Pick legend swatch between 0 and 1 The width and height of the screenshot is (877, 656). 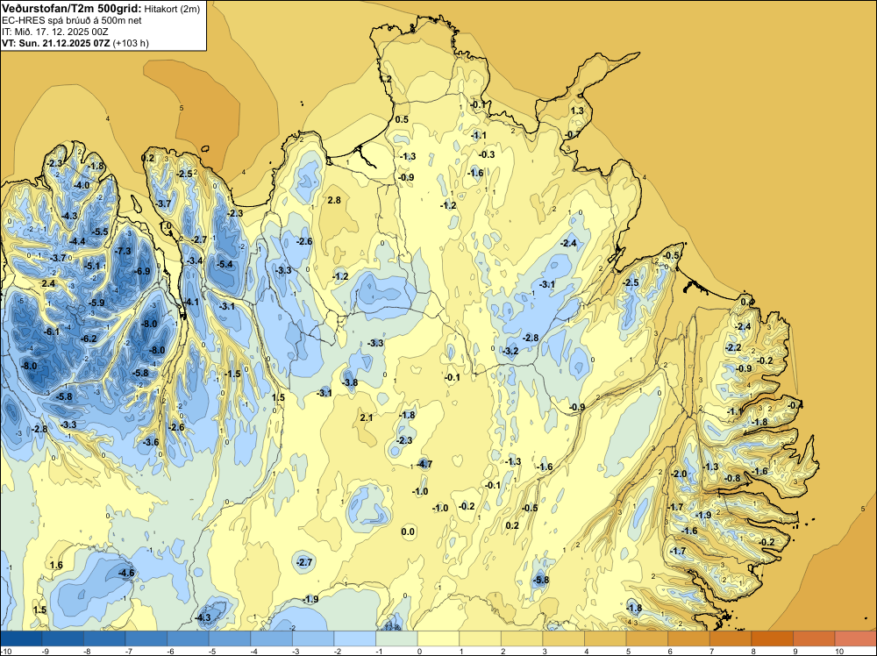(438, 638)
